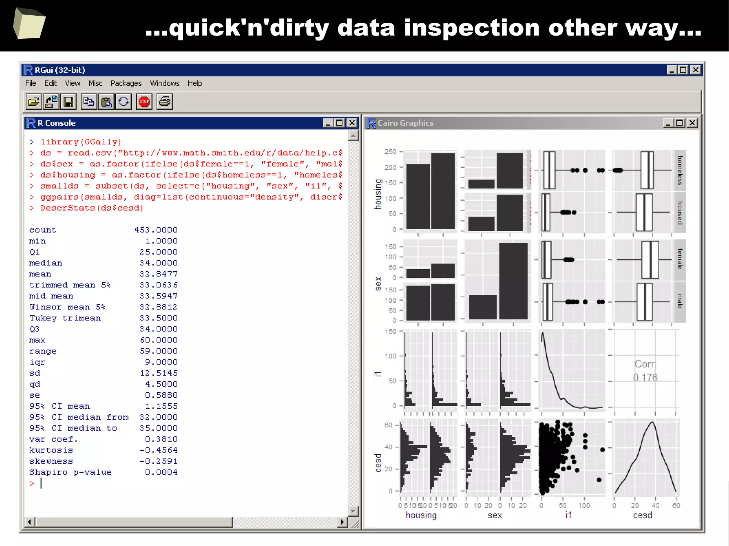Screen dimensions: 729x546
Task: Click the 'male' facet strip label
Action: [x=680, y=301]
